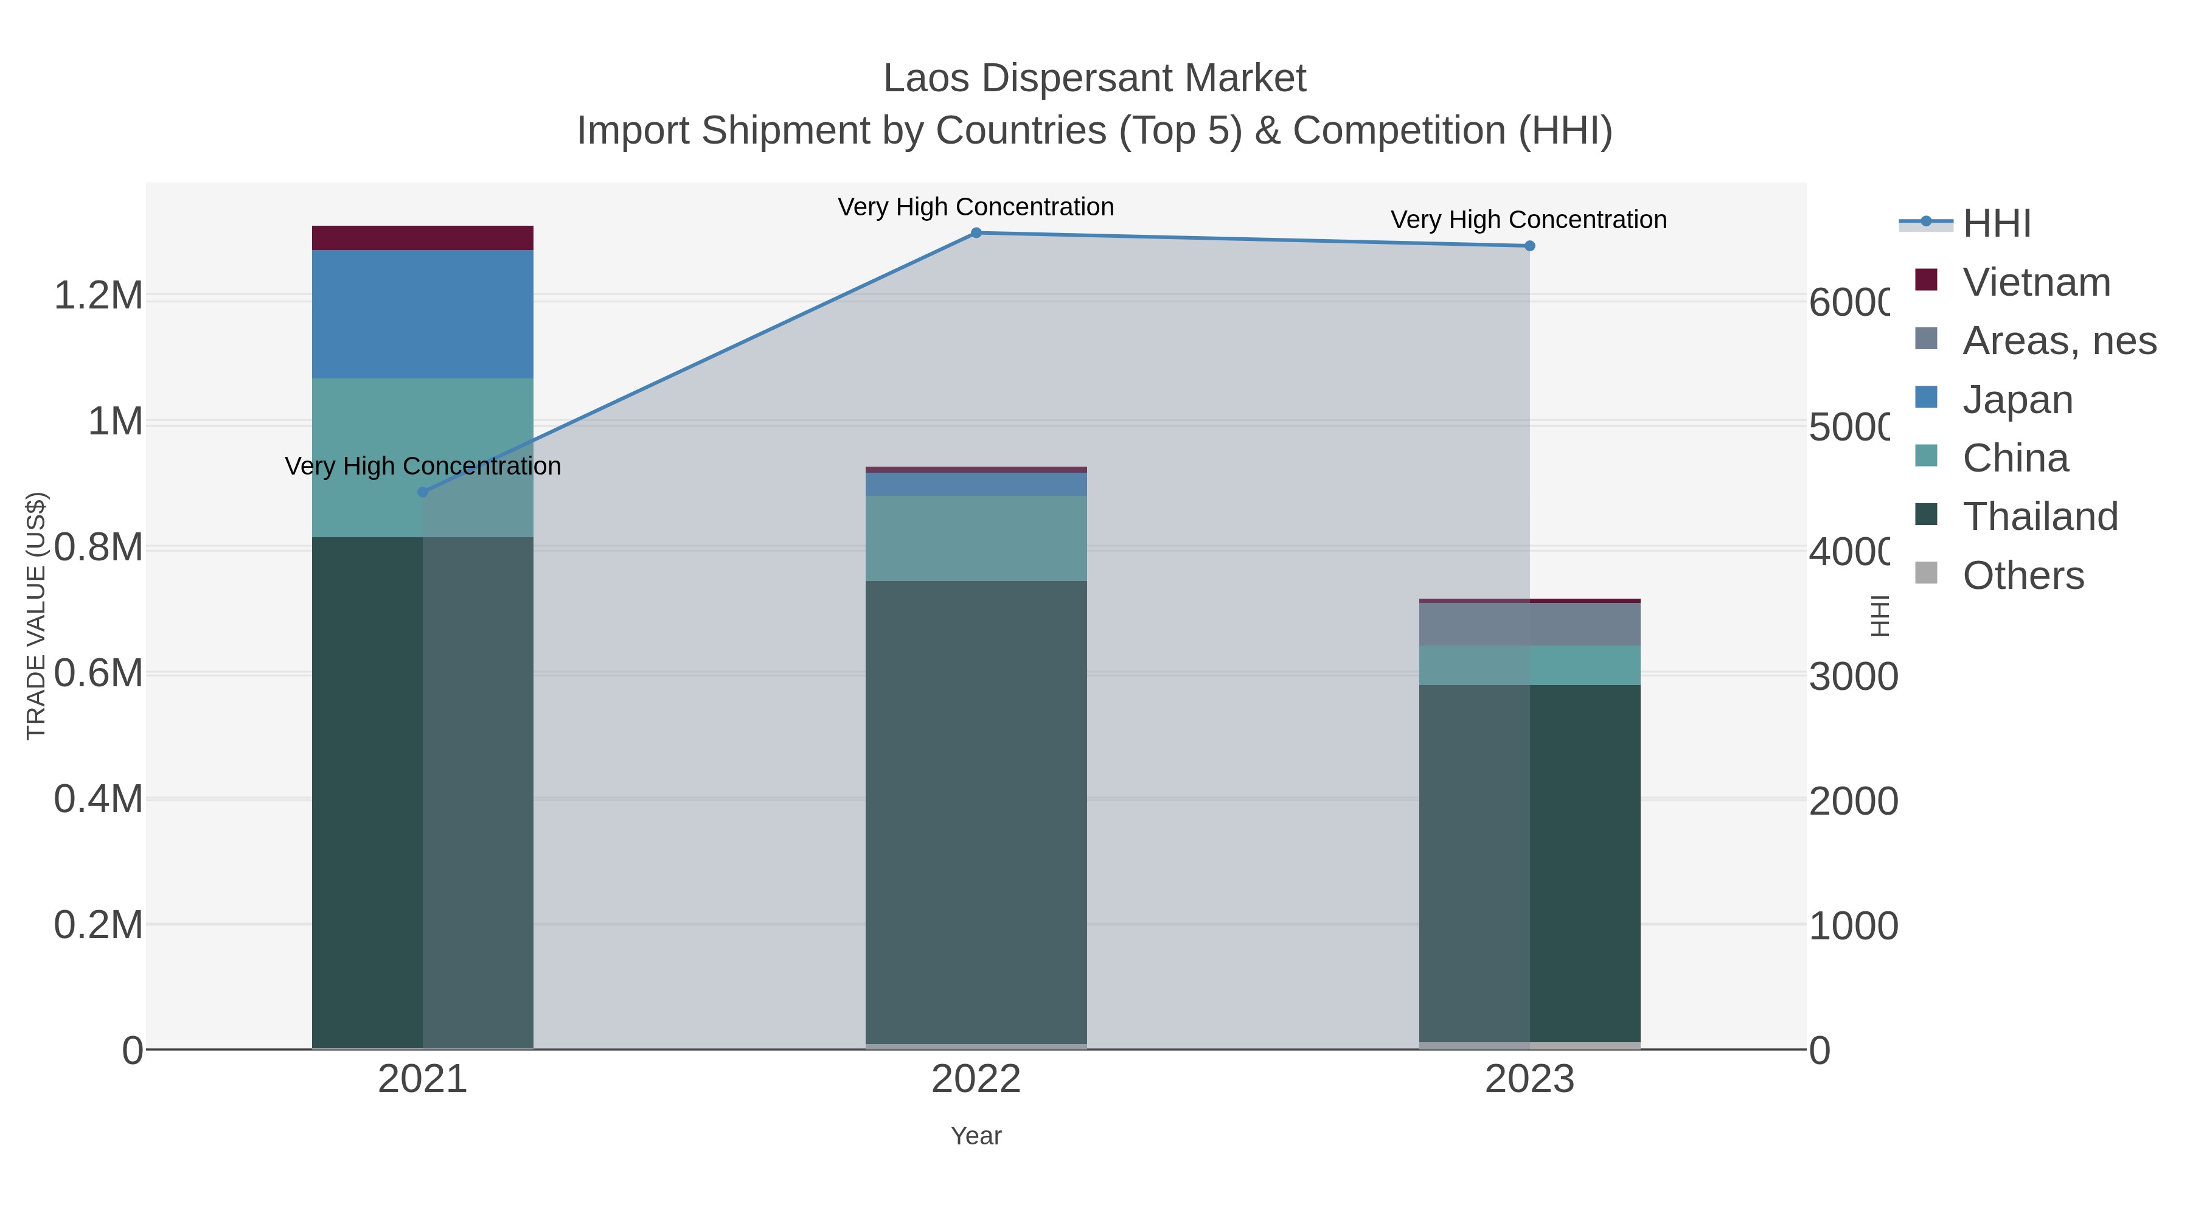Screen dimensions: 2190x1232
Task: Click the 'Laos Dispersant Market' chart title
Action: 1094,78
